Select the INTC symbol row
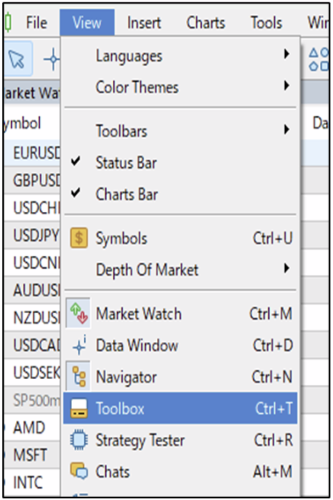 coord(29,482)
